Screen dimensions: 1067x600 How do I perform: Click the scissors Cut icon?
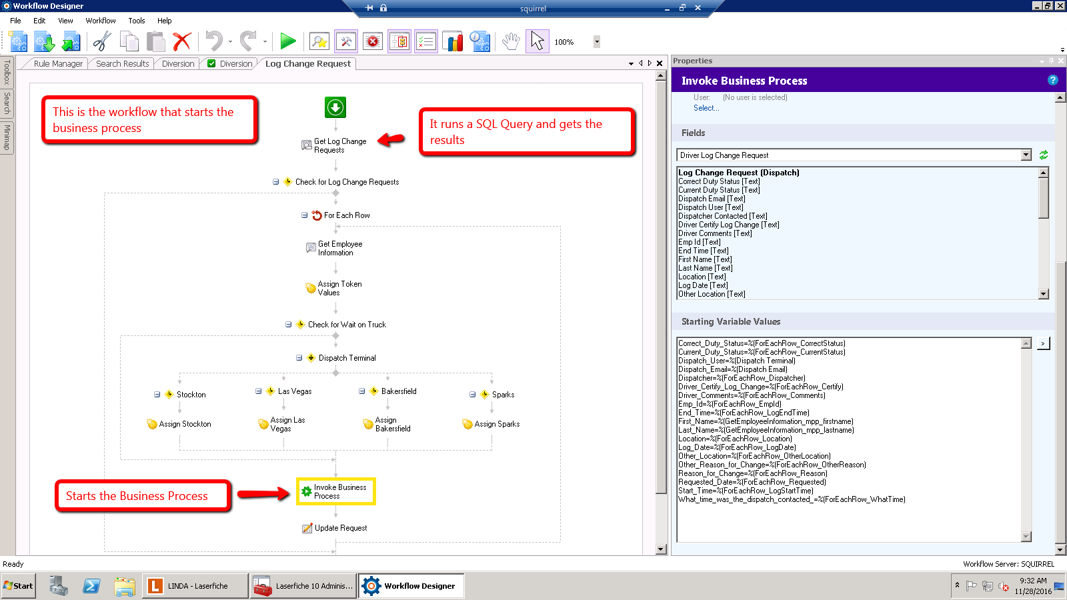[x=101, y=41]
